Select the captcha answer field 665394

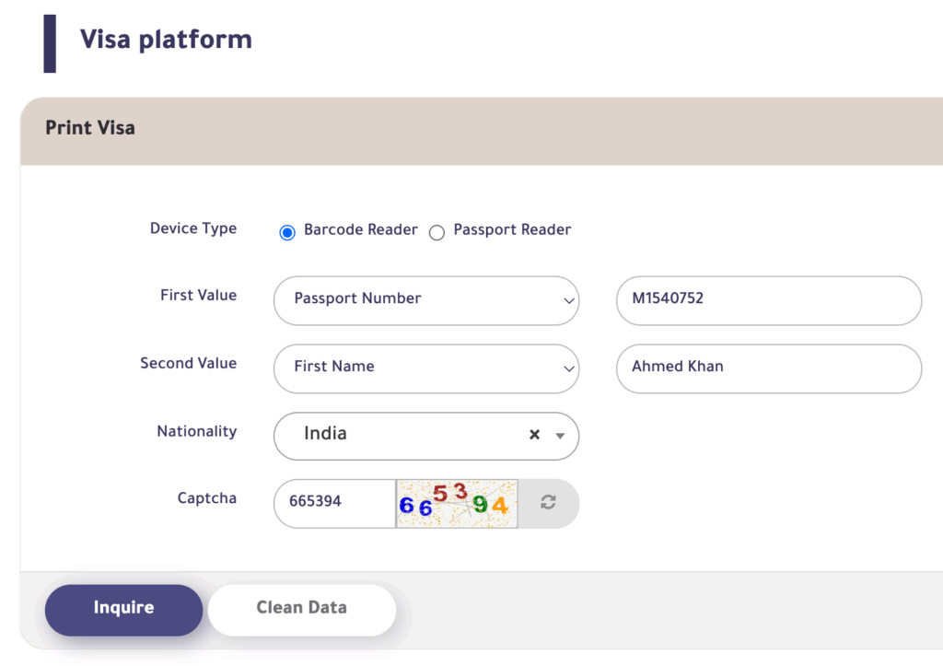coord(334,503)
